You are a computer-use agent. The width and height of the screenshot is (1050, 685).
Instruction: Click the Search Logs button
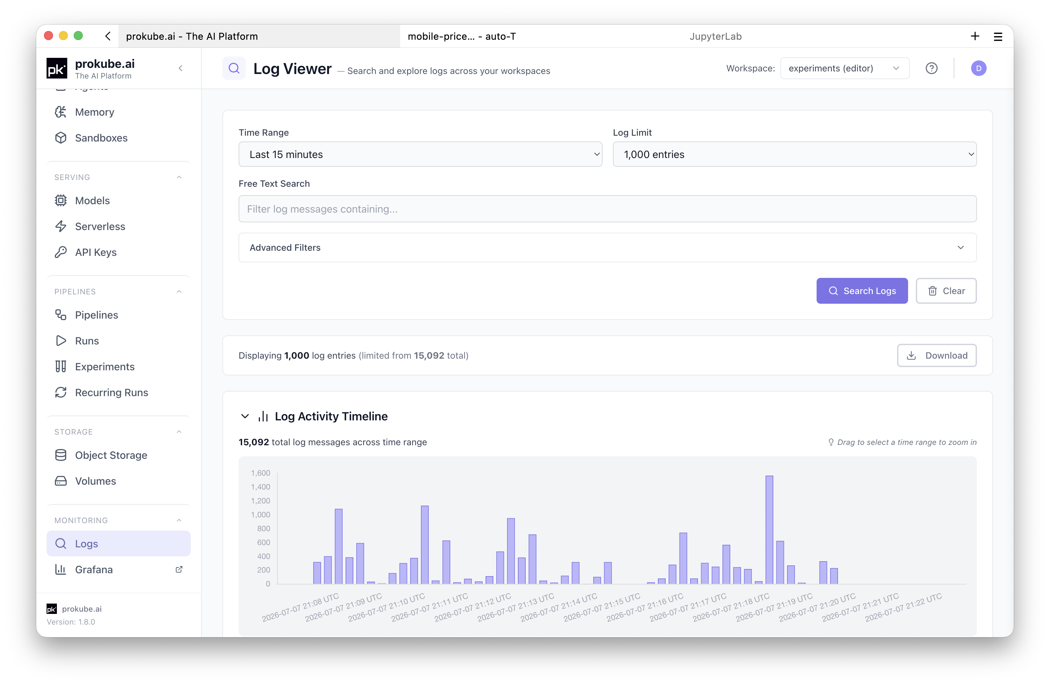[x=862, y=291]
